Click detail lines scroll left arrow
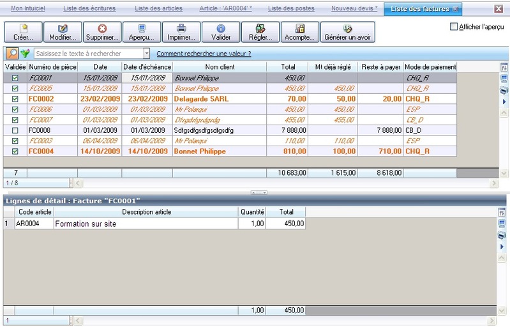Screen dimensions: 510x329 (x=78, y=321)
